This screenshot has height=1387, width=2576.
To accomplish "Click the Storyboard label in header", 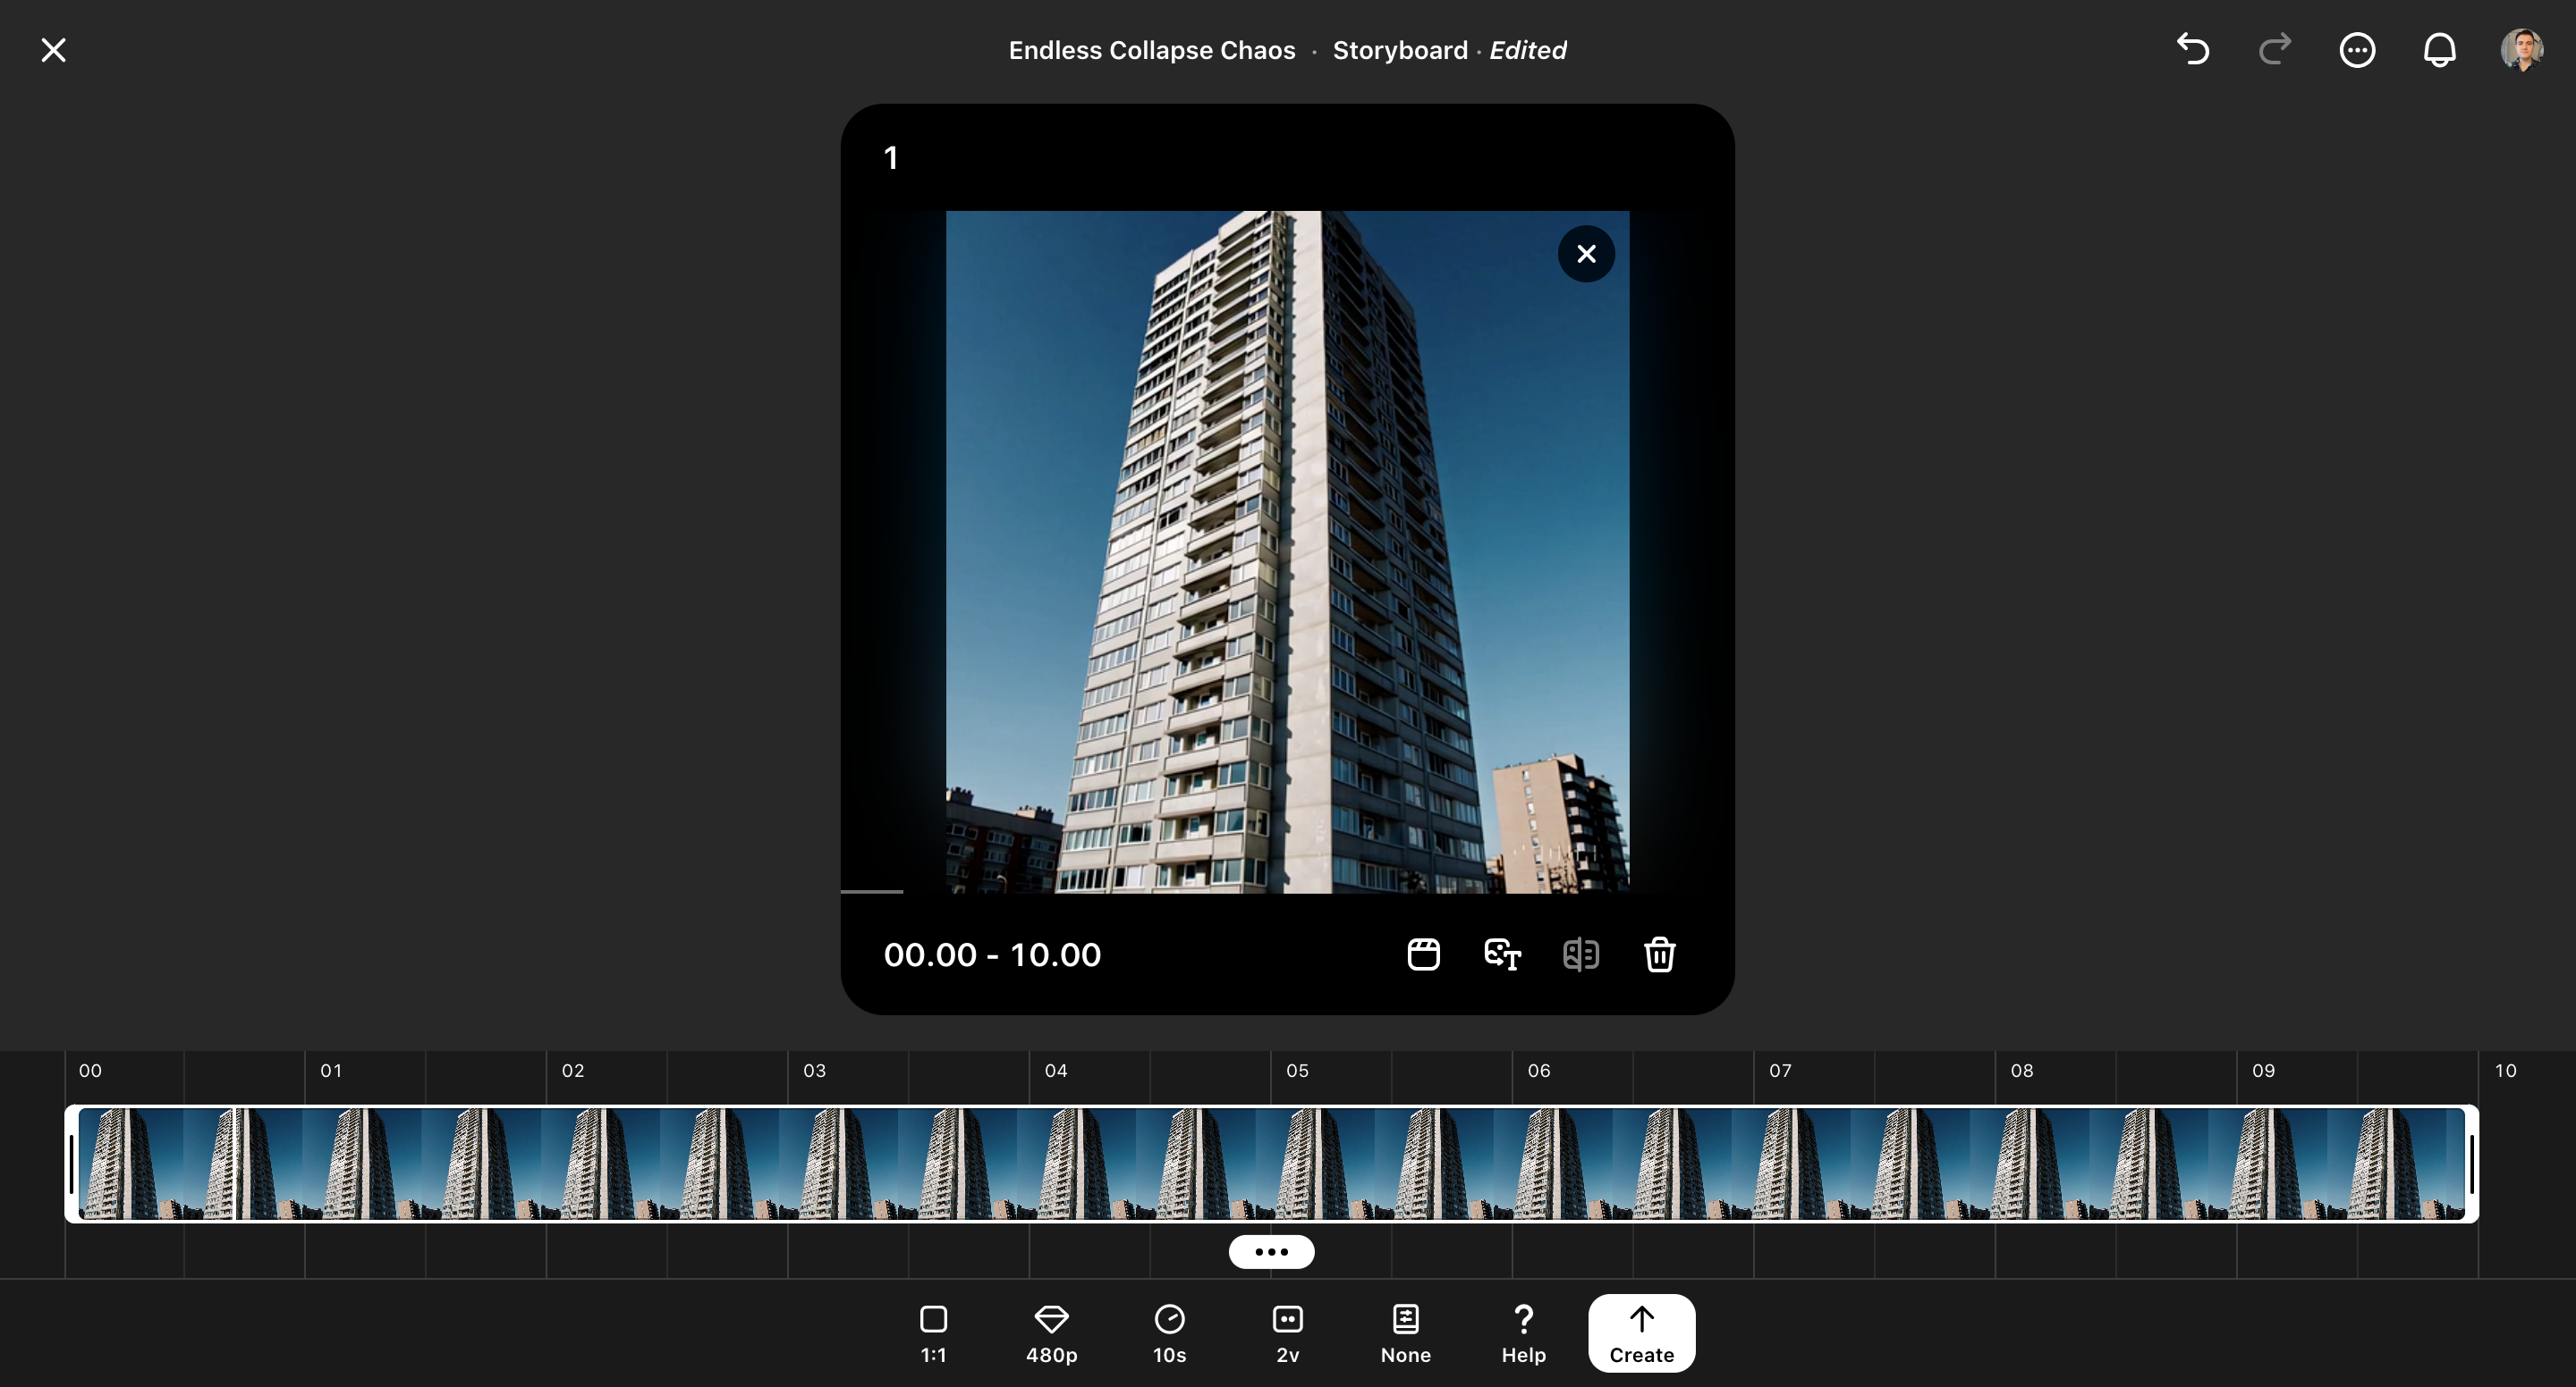I will point(1400,50).
